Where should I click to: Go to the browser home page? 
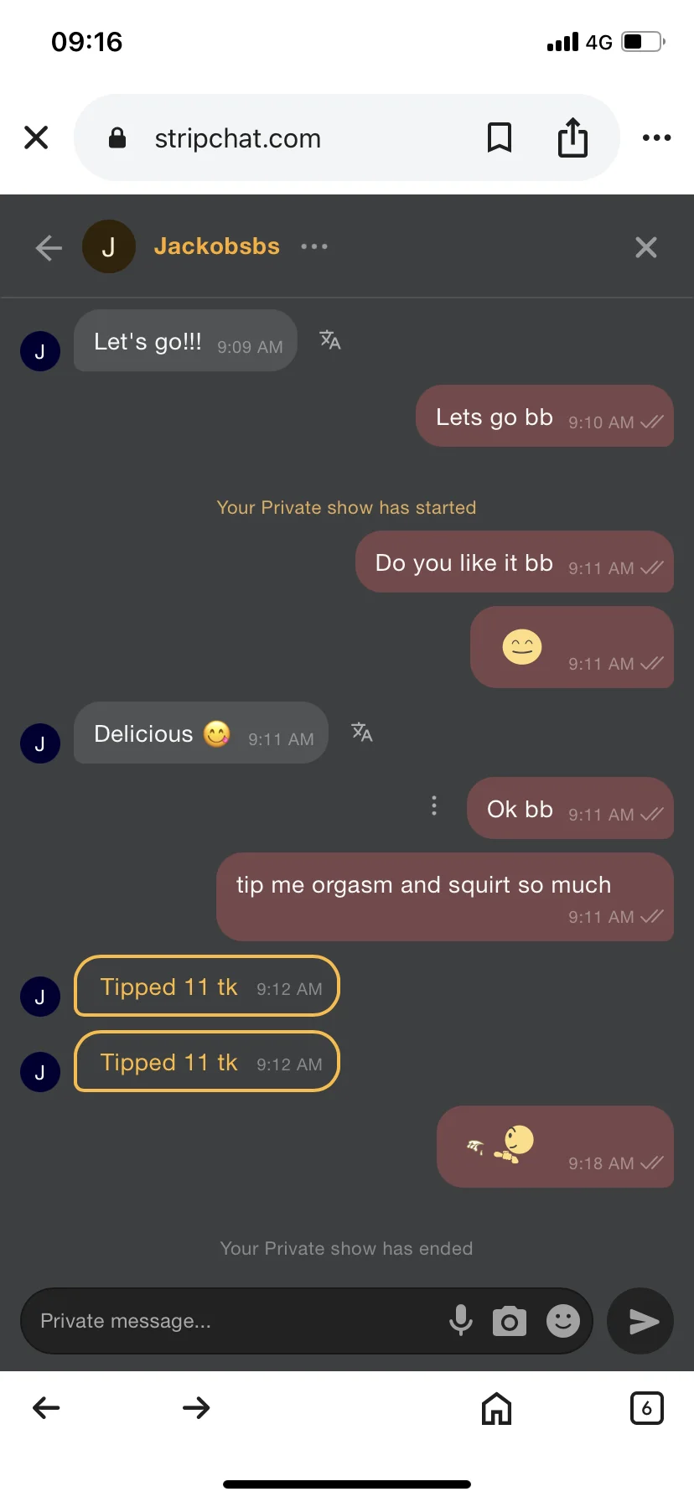coord(496,1408)
